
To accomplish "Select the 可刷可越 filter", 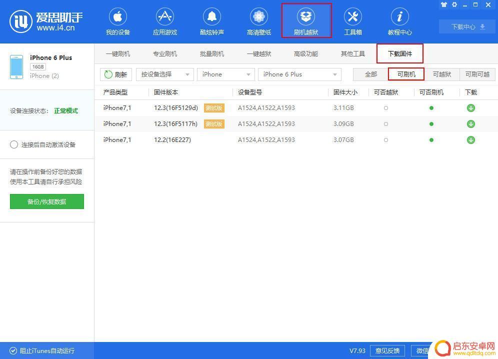I will click(x=477, y=74).
